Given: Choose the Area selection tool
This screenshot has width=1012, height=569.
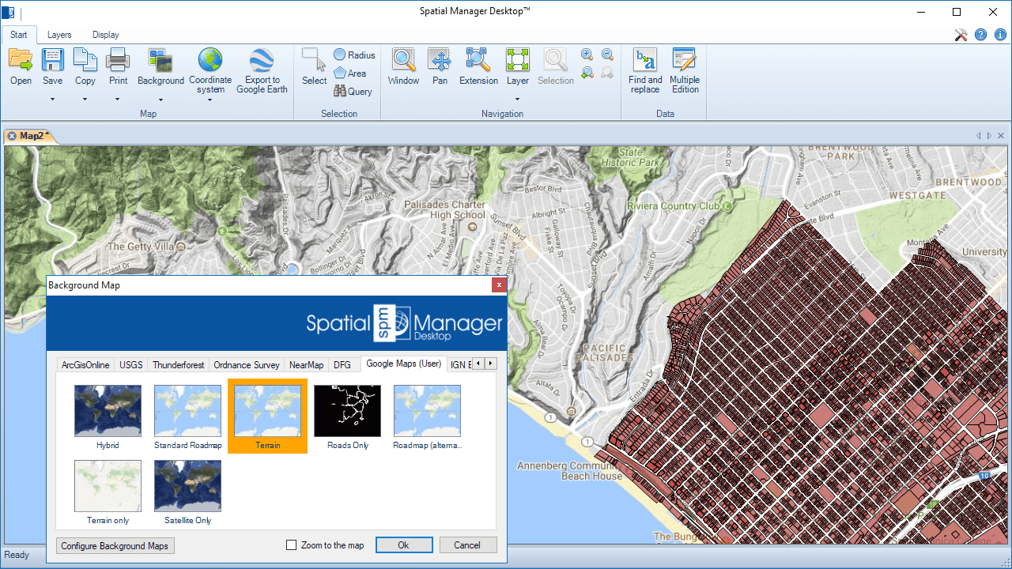Looking at the screenshot, I should tap(350, 73).
